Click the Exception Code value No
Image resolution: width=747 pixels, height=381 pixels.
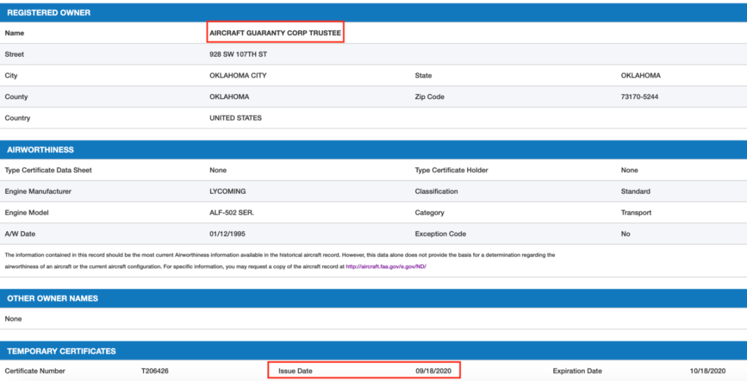pyautogui.click(x=625, y=234)
